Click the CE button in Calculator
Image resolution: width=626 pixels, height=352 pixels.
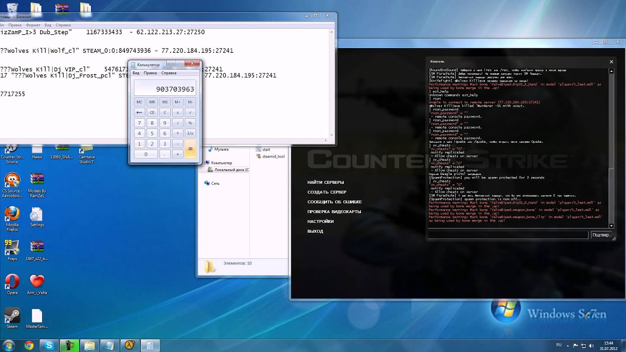pos(152,112)
